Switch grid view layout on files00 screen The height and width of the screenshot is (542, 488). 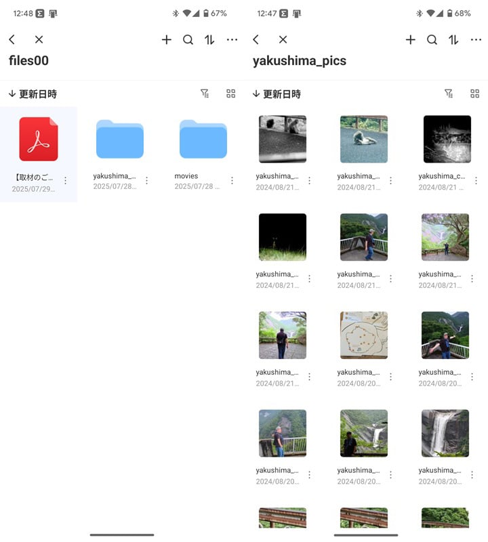coord(230,93)
